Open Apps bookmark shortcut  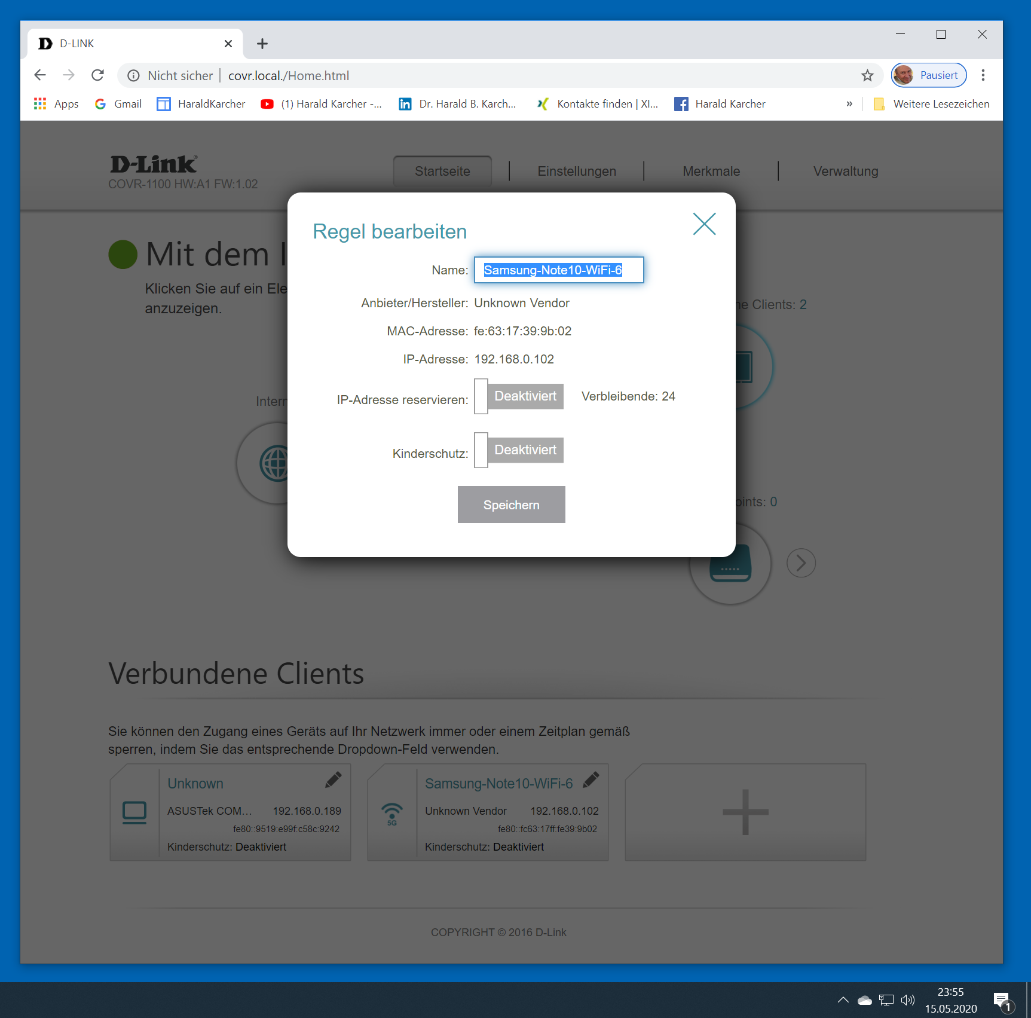pos(57,104)
